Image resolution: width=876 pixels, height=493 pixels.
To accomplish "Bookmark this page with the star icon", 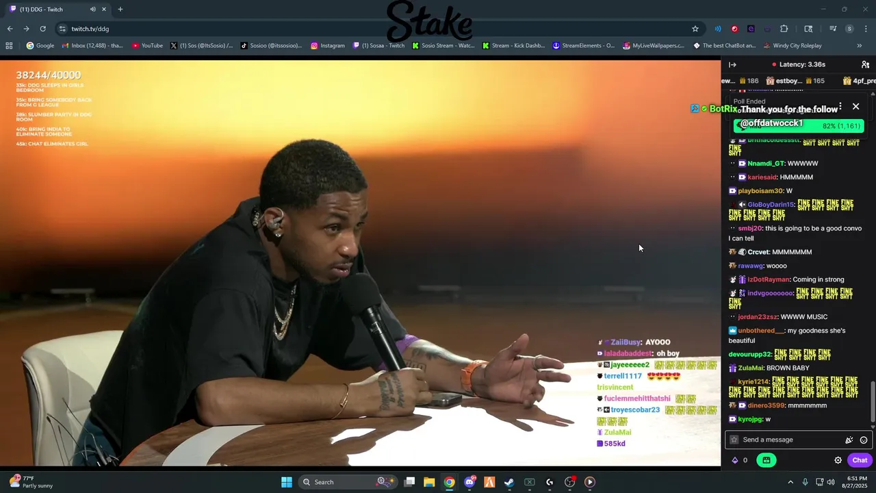I will tap(695, 29).
